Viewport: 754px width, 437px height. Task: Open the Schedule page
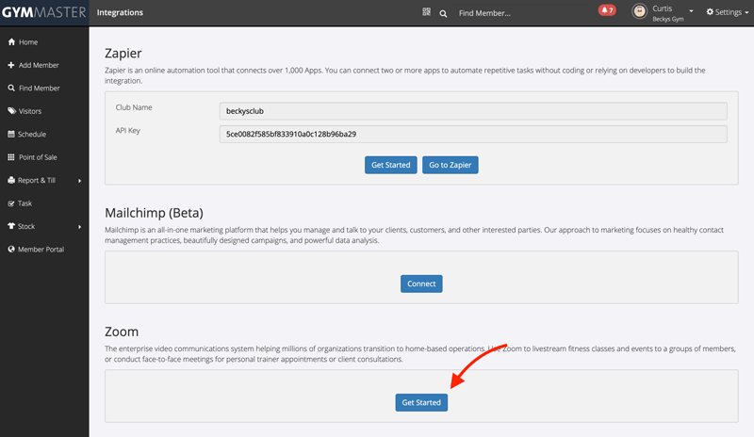coord(31,134)
